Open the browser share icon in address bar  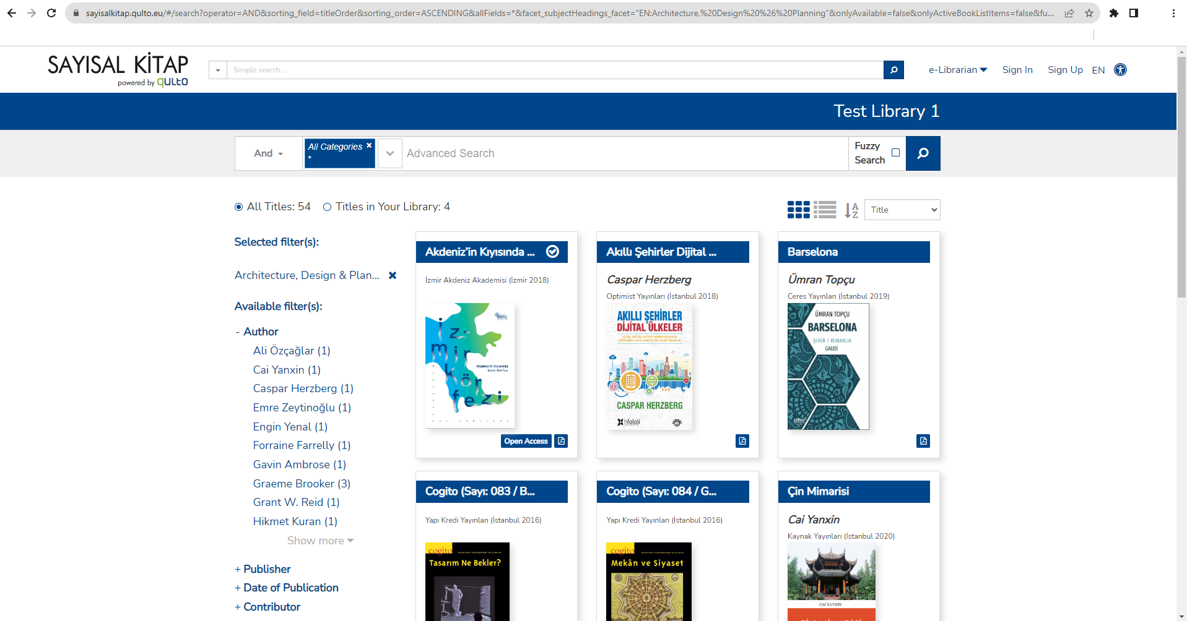click(x=1069, y=13)
